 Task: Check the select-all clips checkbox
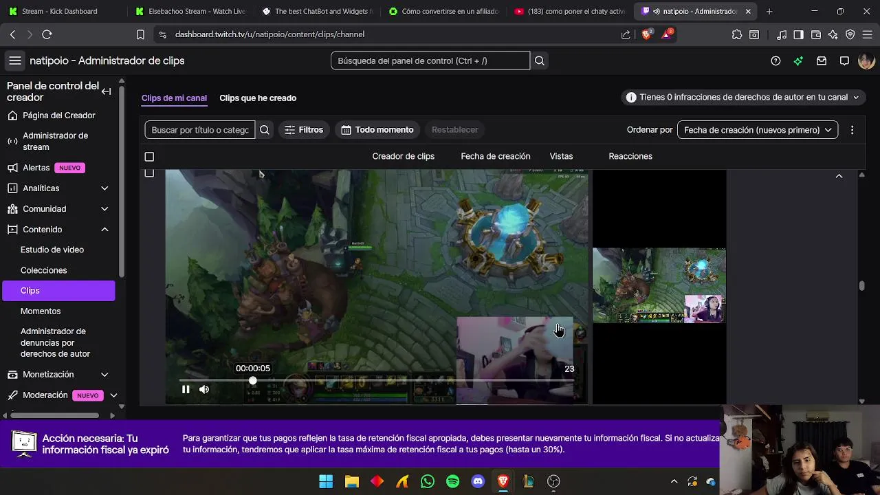coord(149,157)
